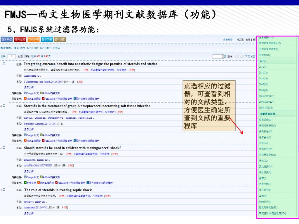Filter results by year 2012(8)

point(263,67)
